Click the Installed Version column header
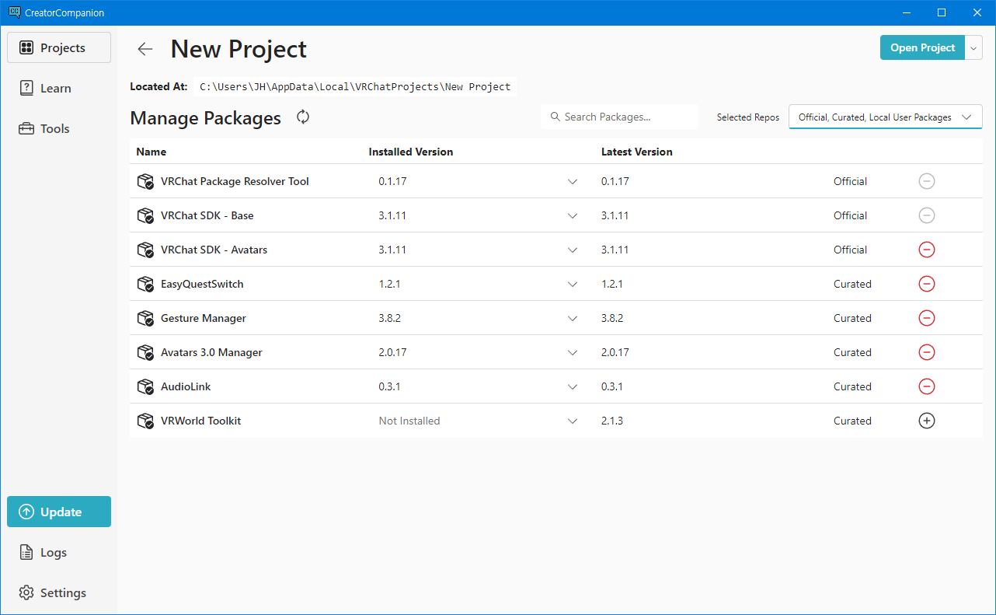 [x=411, y=152]
